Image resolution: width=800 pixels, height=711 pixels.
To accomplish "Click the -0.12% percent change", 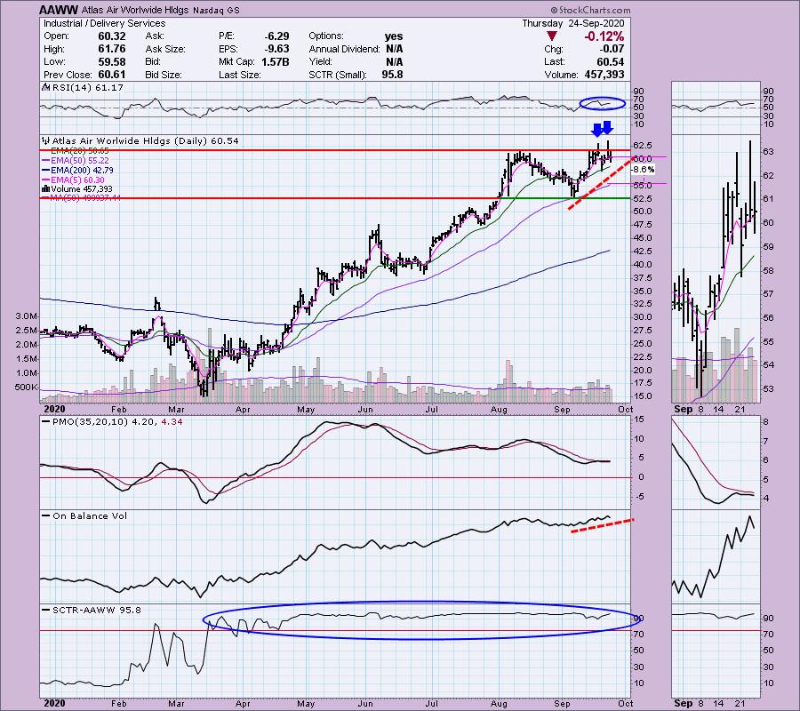I will pyautogui.click(x=604, y=36).
